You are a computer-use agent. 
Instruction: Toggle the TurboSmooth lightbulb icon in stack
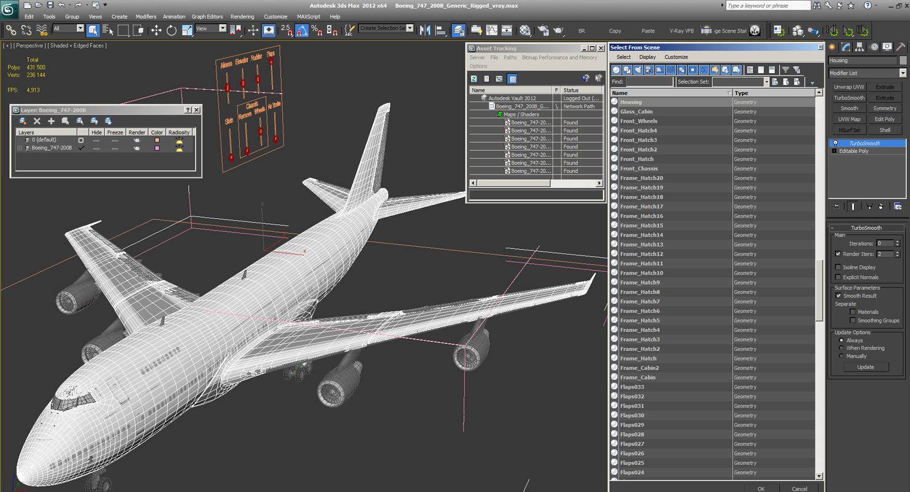[835, 143]
